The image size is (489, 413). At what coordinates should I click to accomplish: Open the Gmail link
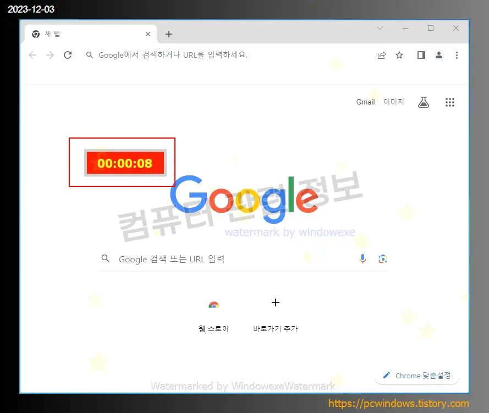click(x=365, y=102)
